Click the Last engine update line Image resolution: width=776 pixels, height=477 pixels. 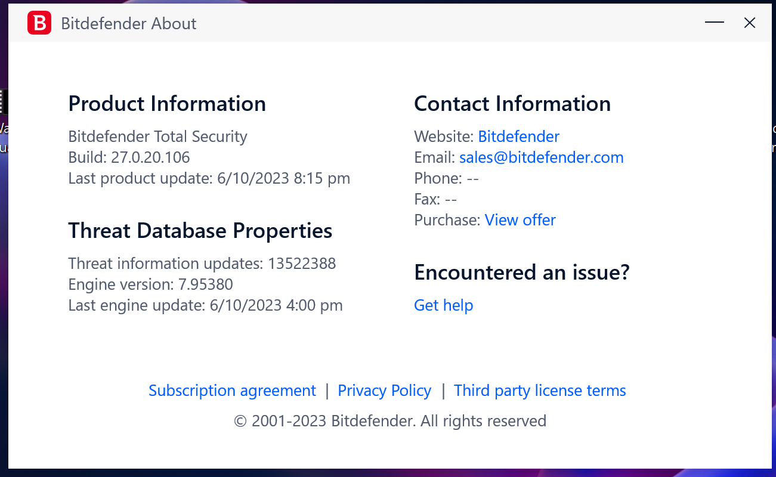[x=205, y=305]
